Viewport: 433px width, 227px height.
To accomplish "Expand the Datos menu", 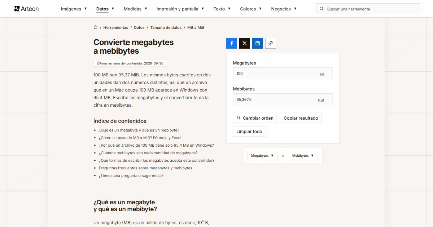I will pos(105,9).
